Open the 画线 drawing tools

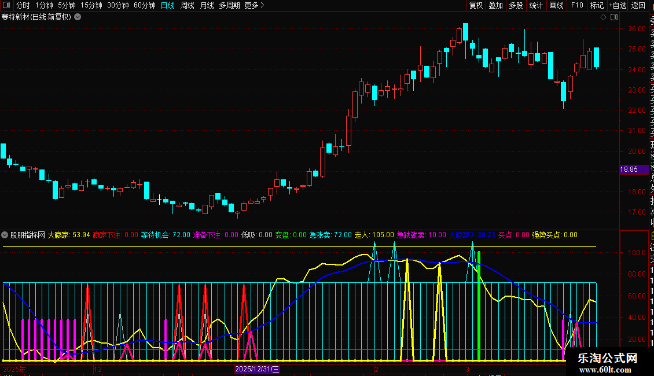(x=556, y=6)
